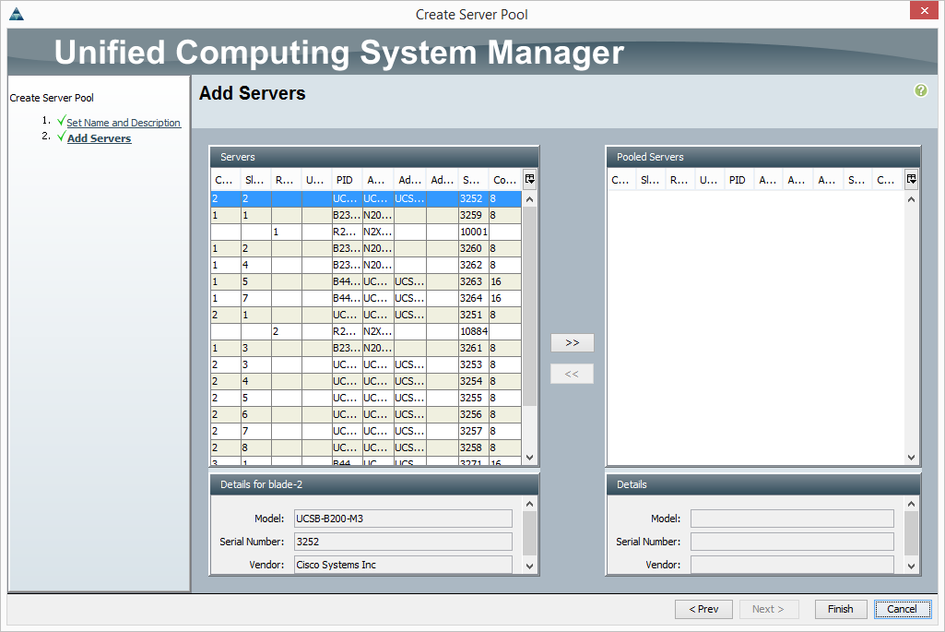This screenshot has width=945, height=632.
Task: Select server row with serial 3253
Action: (x=366, y=364)
